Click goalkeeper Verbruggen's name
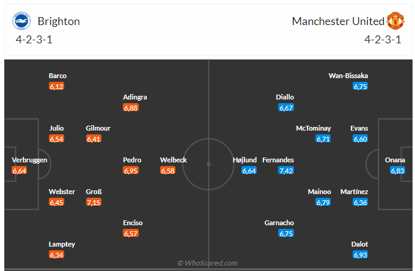 29,160
